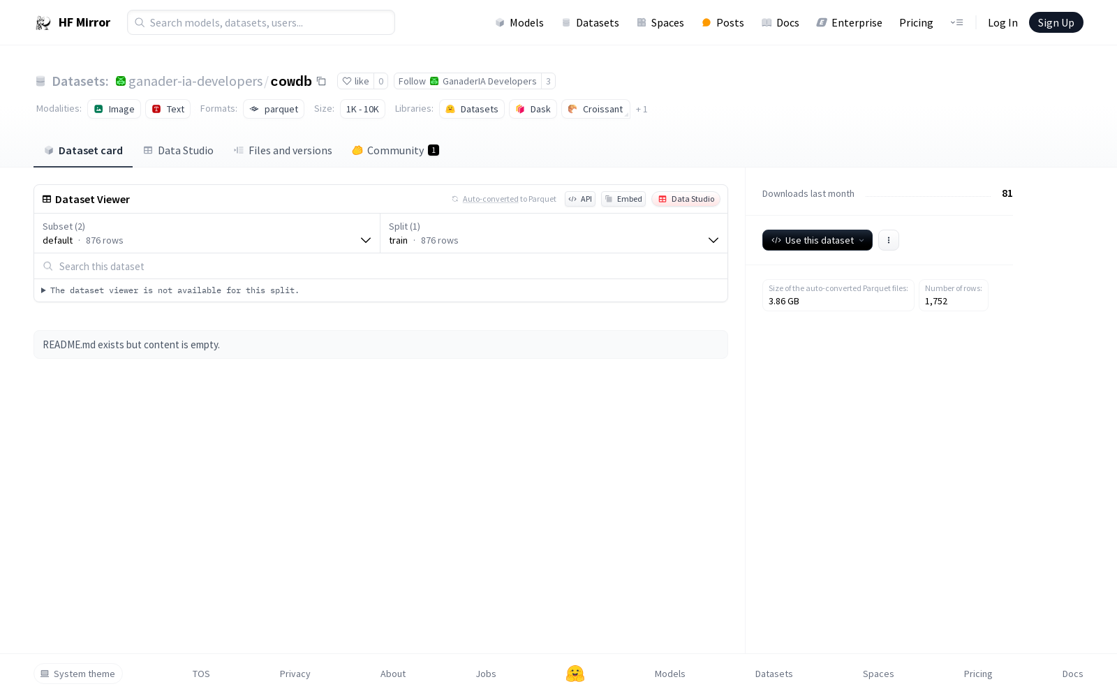Open Datasets in the top navigation

tap(591, 22)
